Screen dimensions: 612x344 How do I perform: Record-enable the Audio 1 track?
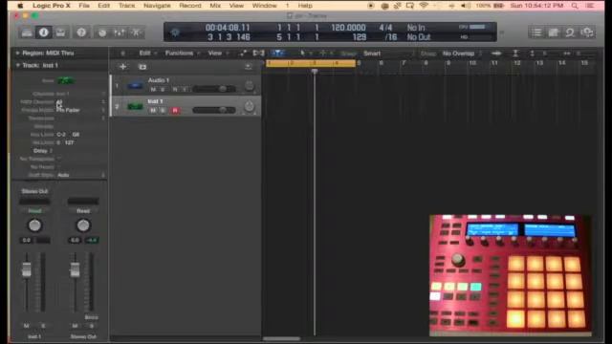175,90
